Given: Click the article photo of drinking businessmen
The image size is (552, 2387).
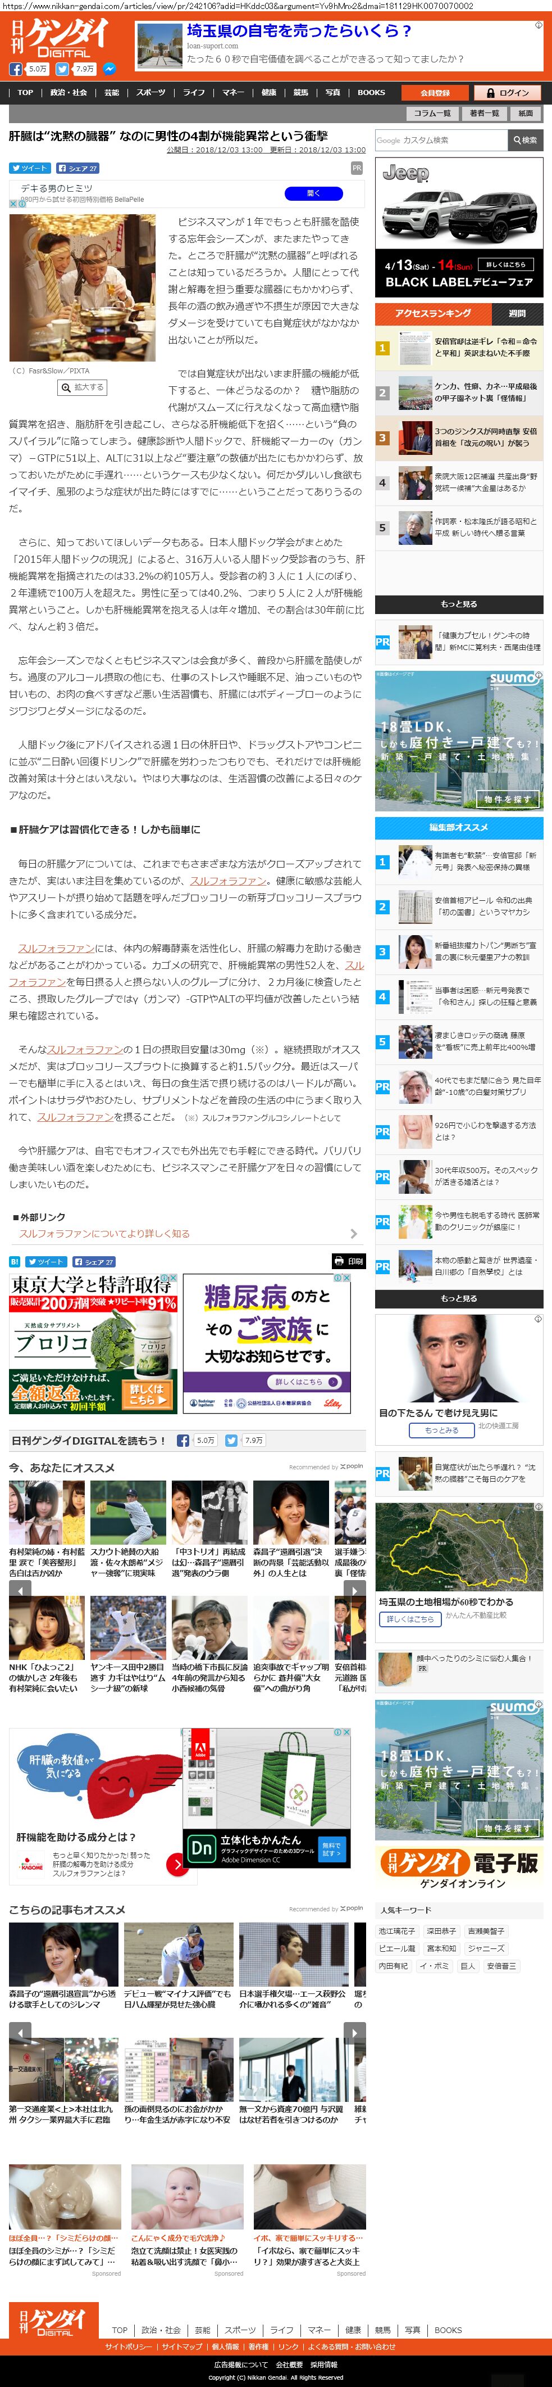Looking at the screenshot, I should click(x=83, y=288).
